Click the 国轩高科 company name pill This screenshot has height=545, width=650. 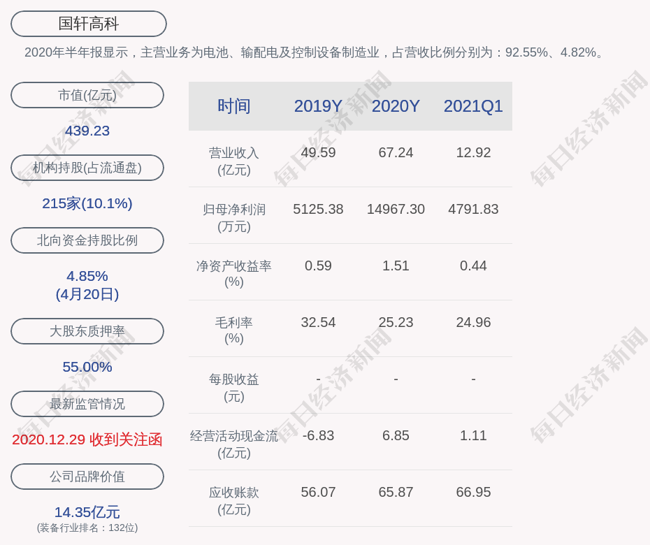click(88, 24)
